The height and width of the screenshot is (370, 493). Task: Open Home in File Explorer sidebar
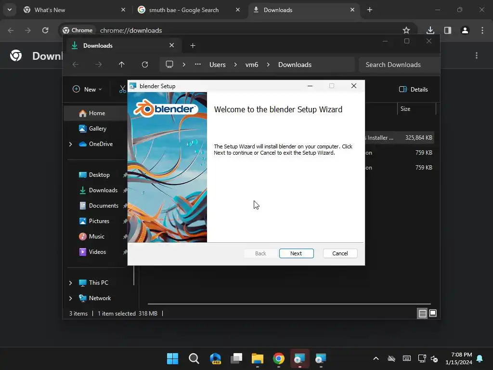96,113
